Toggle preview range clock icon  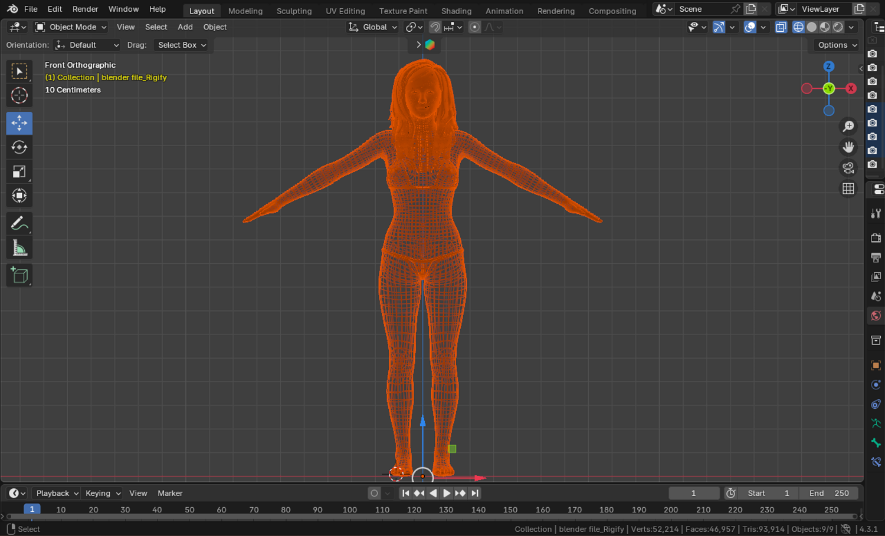[x=731, y=494]
